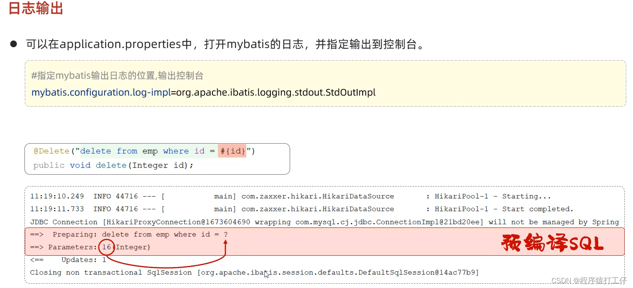Click the method signature public void delete(Integer id);
The image size is (633, 288).
point(113,165)
